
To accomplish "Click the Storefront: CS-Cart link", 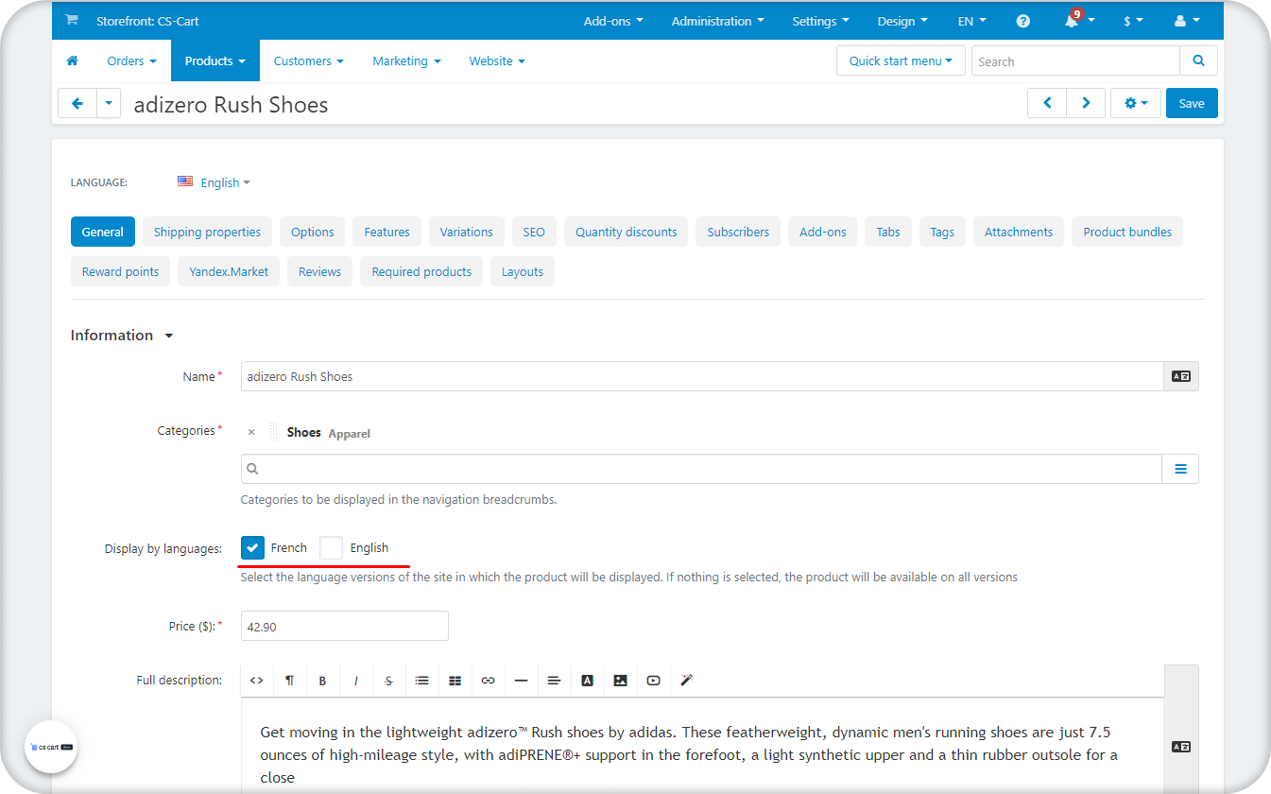I will 147,21.
